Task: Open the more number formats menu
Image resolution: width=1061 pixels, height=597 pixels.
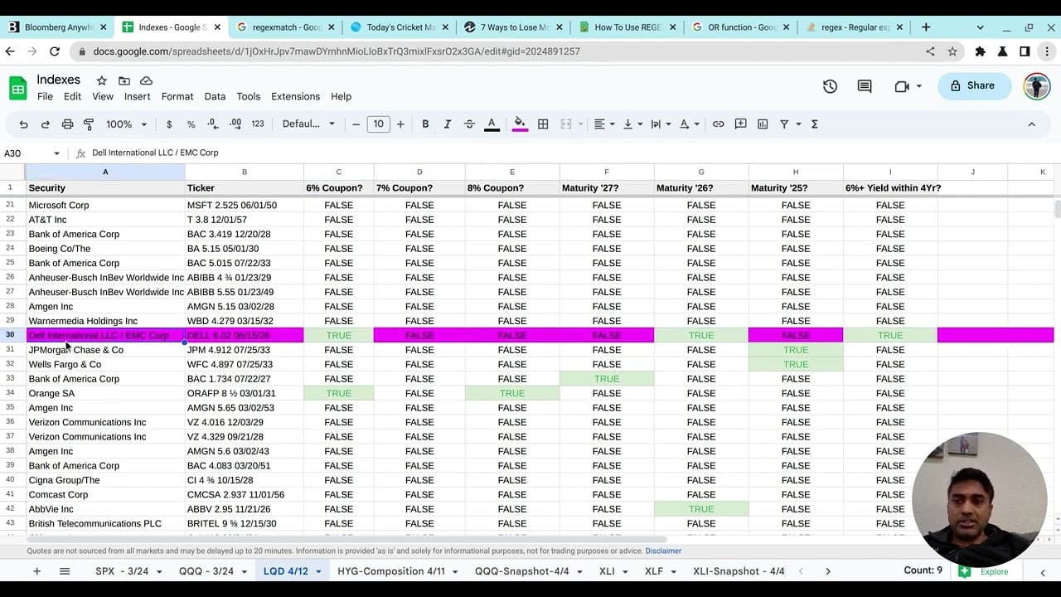Action: tap(258, 124)
